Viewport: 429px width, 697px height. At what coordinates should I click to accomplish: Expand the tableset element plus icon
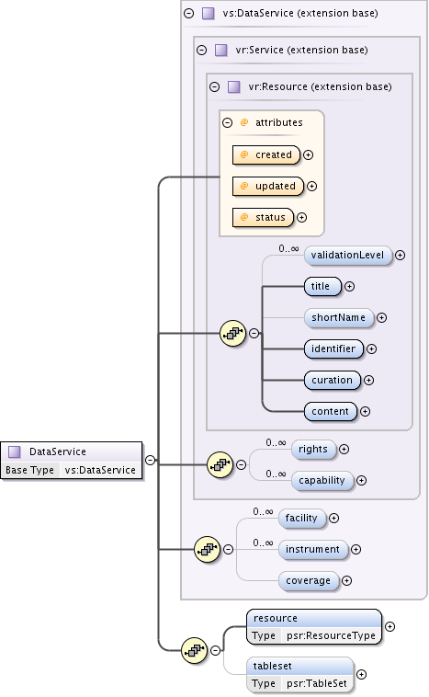tap(362, 674)
